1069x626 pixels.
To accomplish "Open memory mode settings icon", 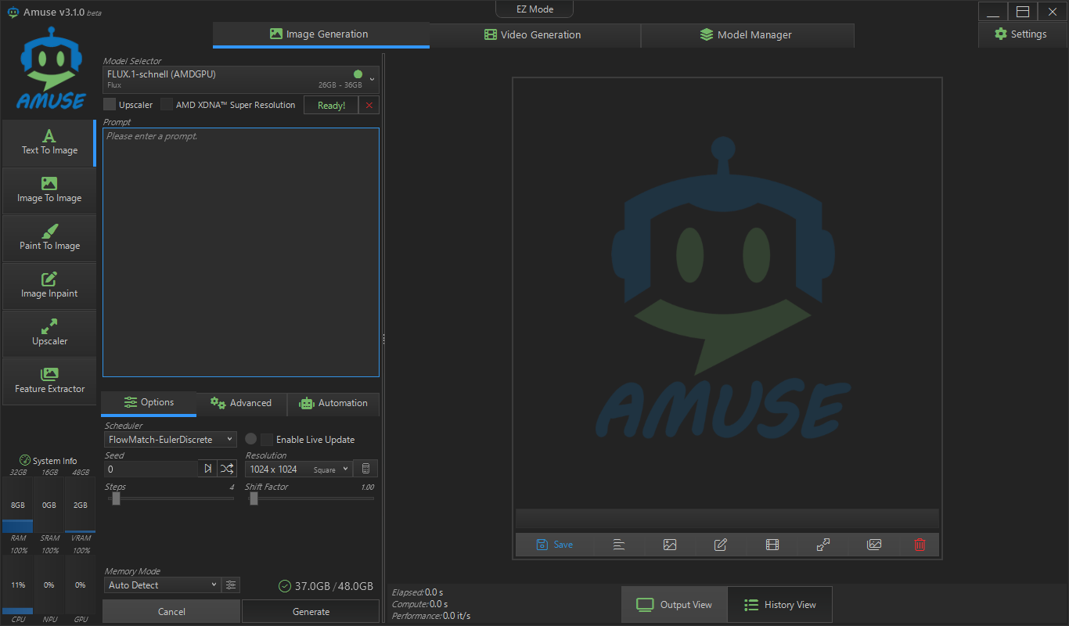I will [x=231, y=585].
